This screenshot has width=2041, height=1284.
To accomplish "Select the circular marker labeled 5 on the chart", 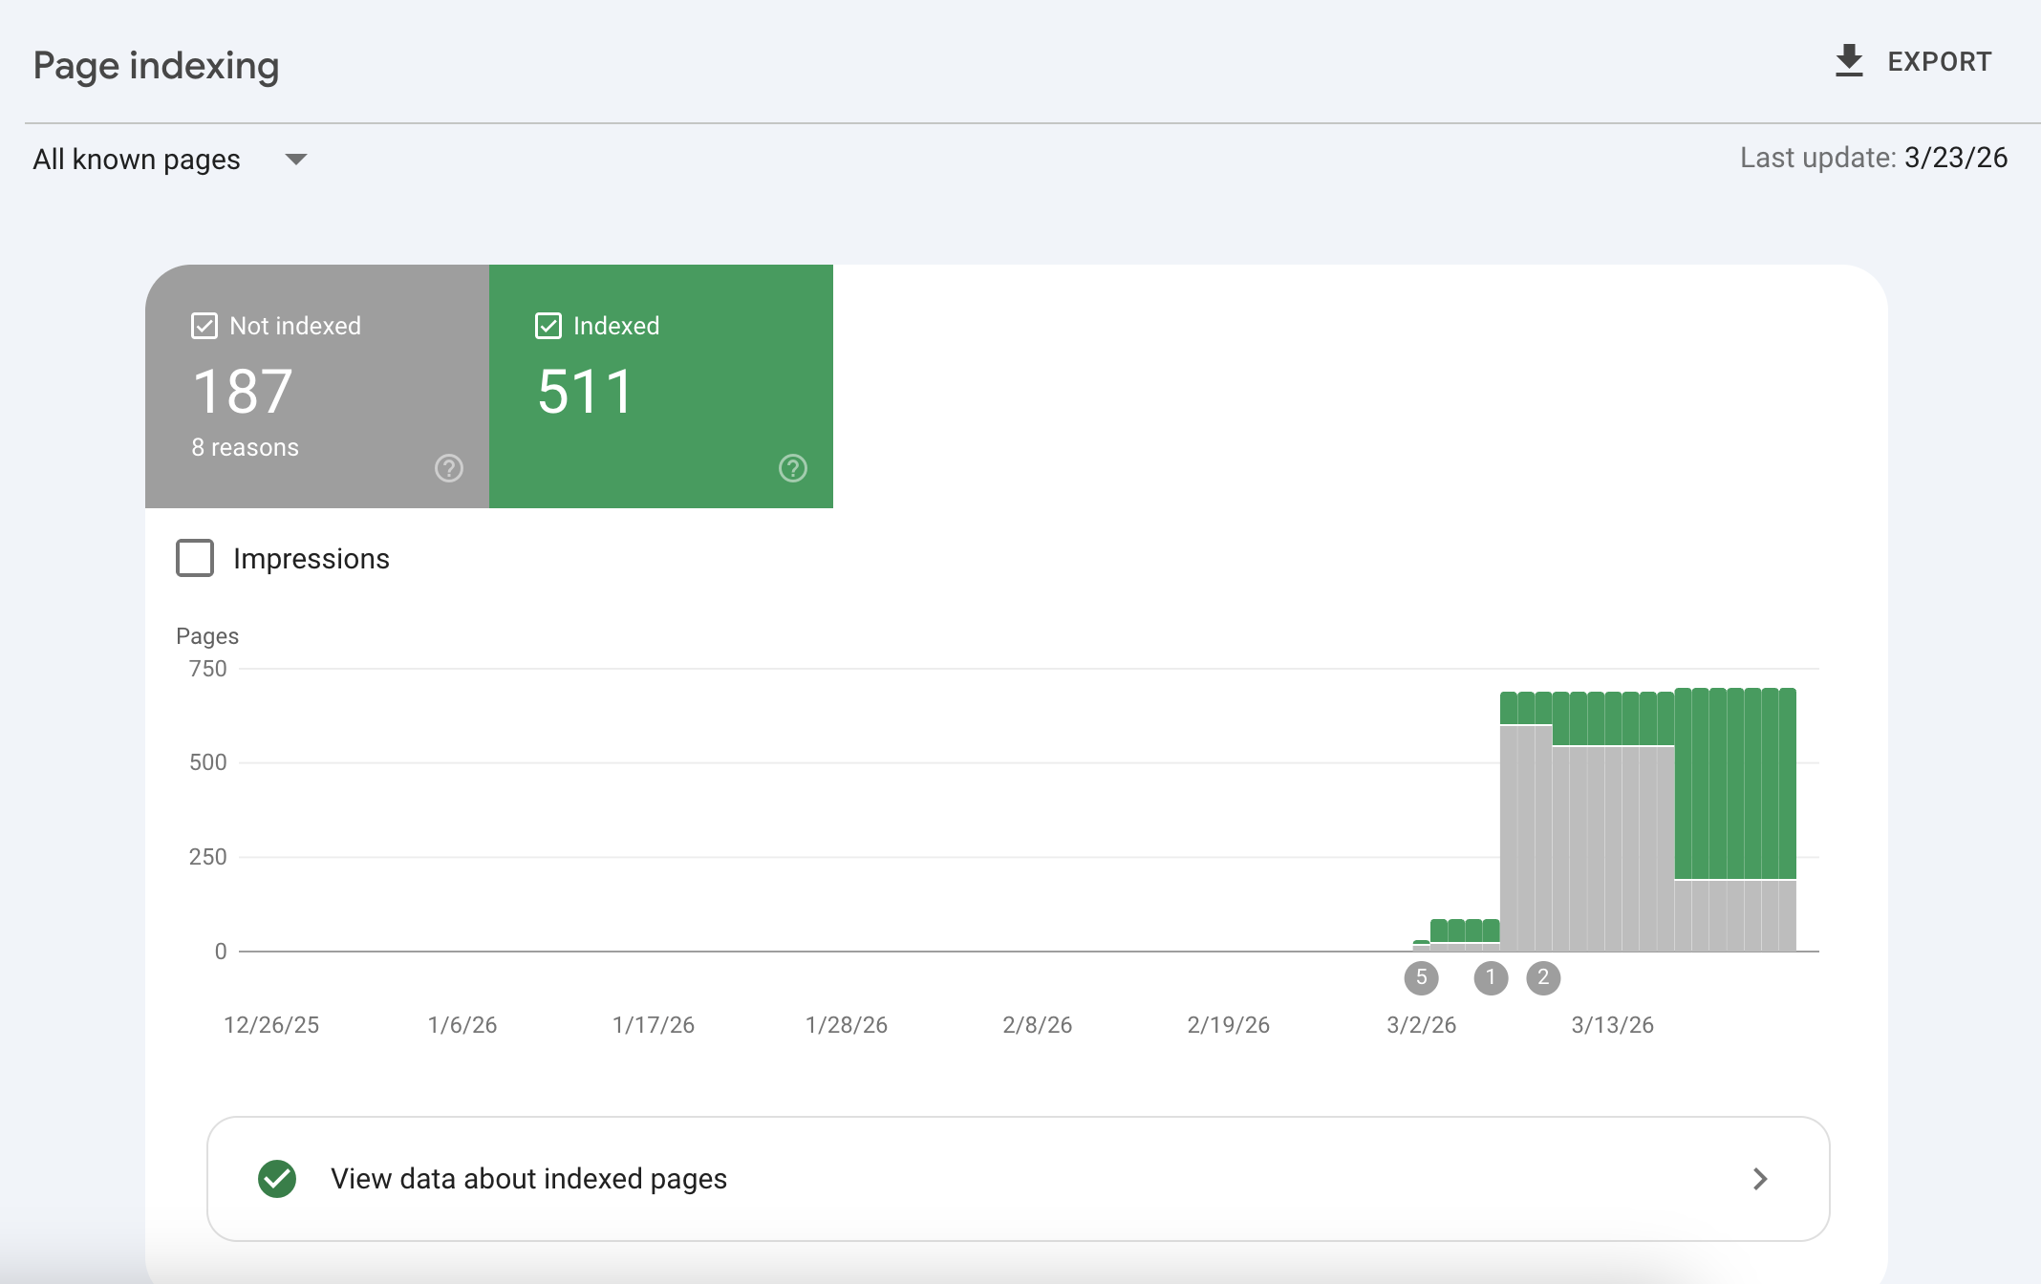I will [1422, 977].
